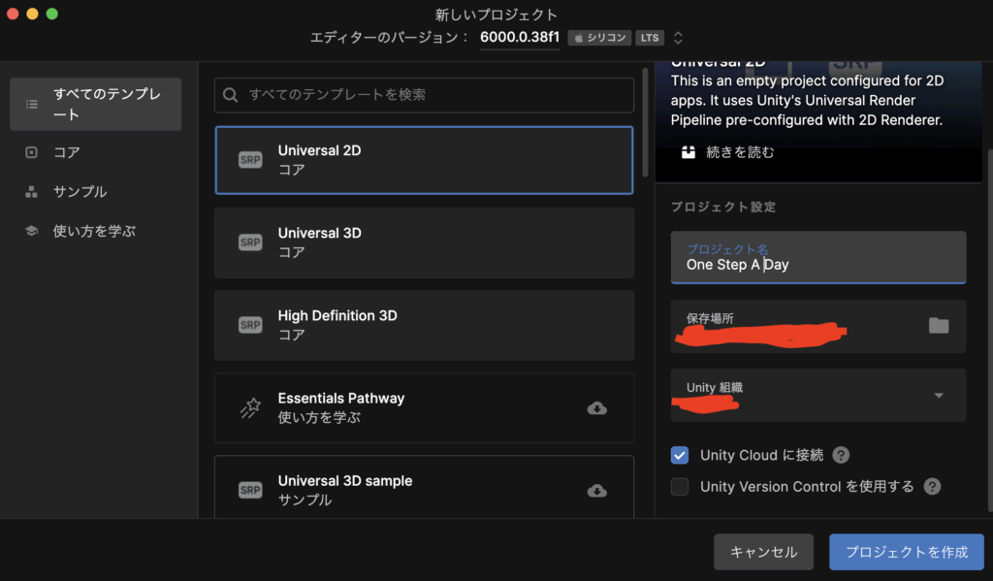993x581 pixels.
Task: Click the SRP icon on High Definition 3D
Action: click(x=250, y=324)
